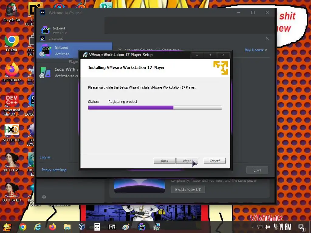The image size is (311, 233).
Task: Click the 'Registering product' status text
Action: [x=123, y=102]
